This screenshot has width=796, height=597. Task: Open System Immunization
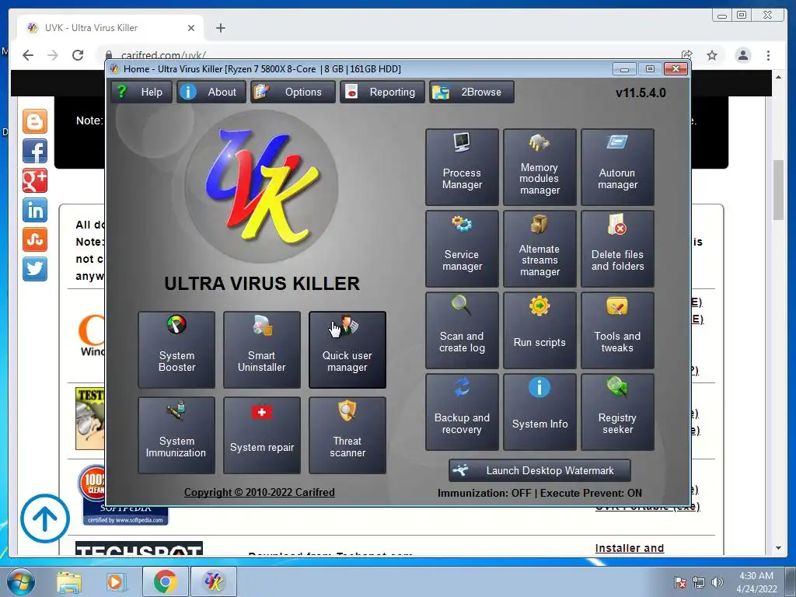(176, 435)
